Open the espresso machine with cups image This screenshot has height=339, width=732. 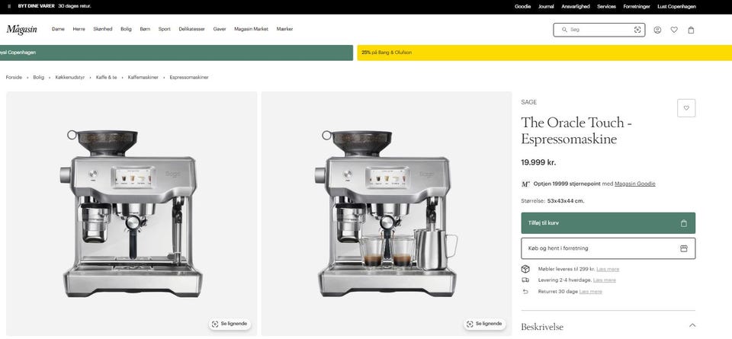387,213
